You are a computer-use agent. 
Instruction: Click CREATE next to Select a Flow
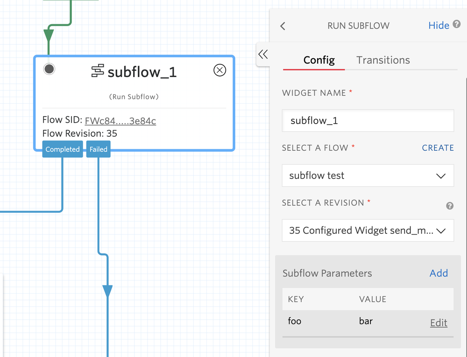[x=438, y=147]
